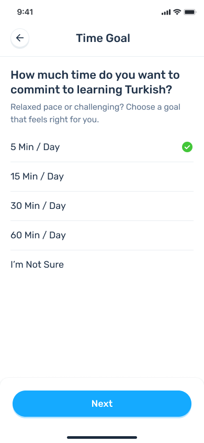Viewport: 204px width, 443px height.
Task: Tap the battery indicator icon
Action: 190,12
